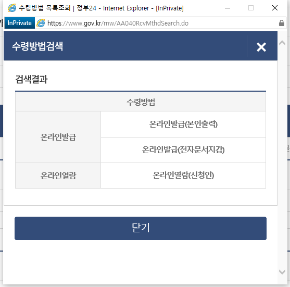Click the InPrivate indicator badge
This screenshot has width=290, height=287.
coord(20,23)
